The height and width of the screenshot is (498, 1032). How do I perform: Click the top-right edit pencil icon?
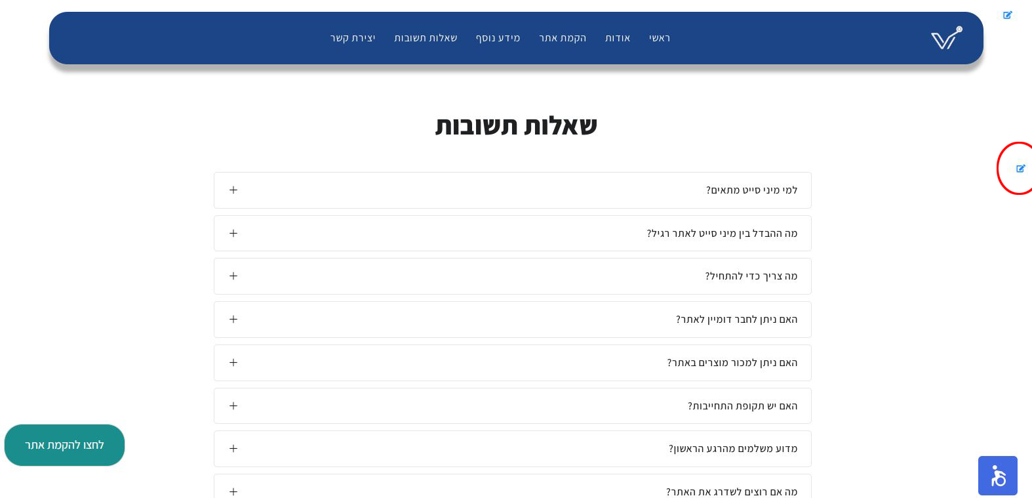(x=1008, y=15)
